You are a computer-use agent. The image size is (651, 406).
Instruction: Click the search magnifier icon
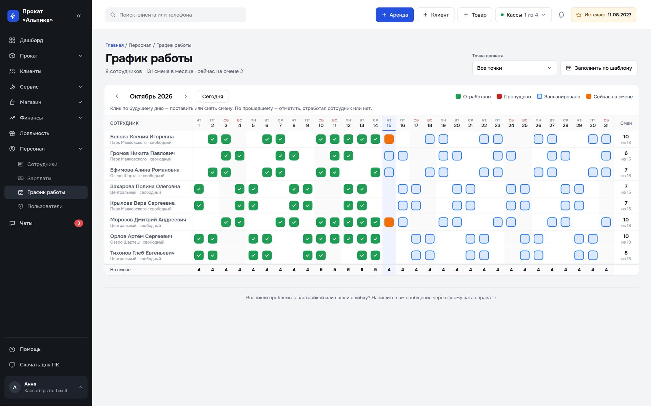113,15
